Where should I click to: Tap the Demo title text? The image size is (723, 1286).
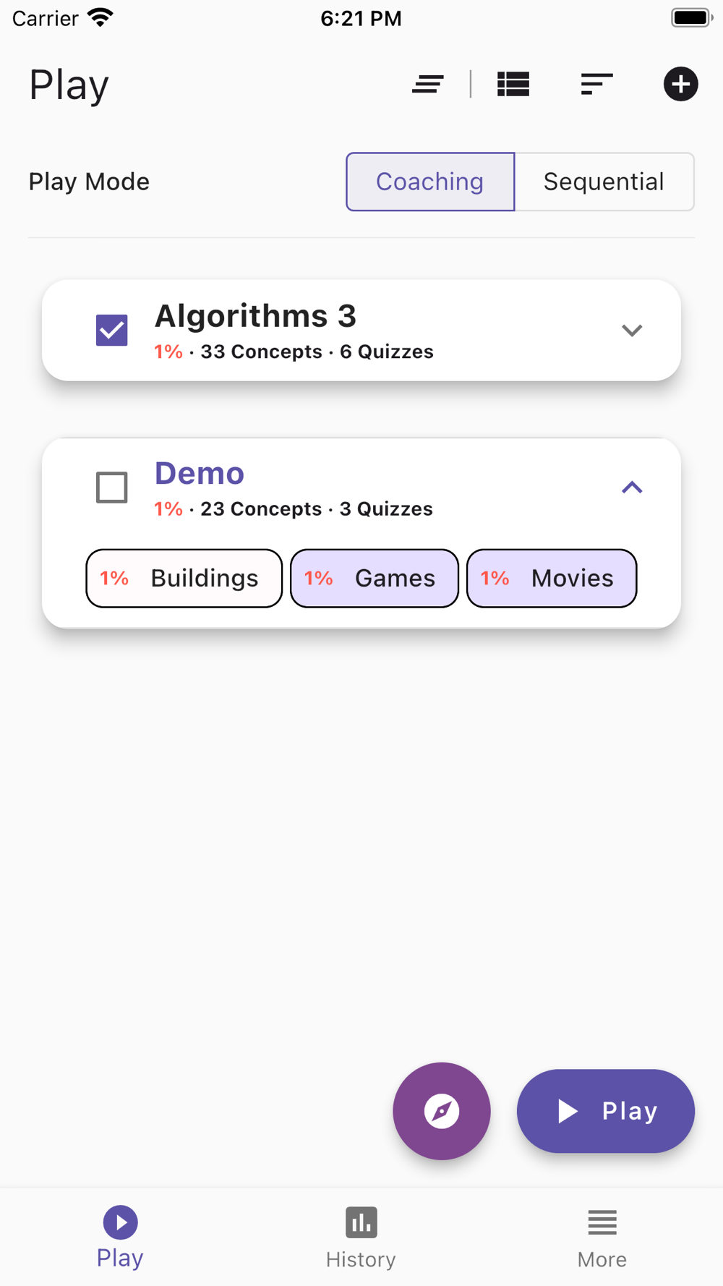(x=200, y=474)
